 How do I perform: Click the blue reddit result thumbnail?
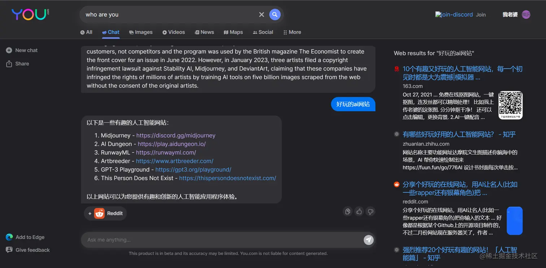(515, 221)
